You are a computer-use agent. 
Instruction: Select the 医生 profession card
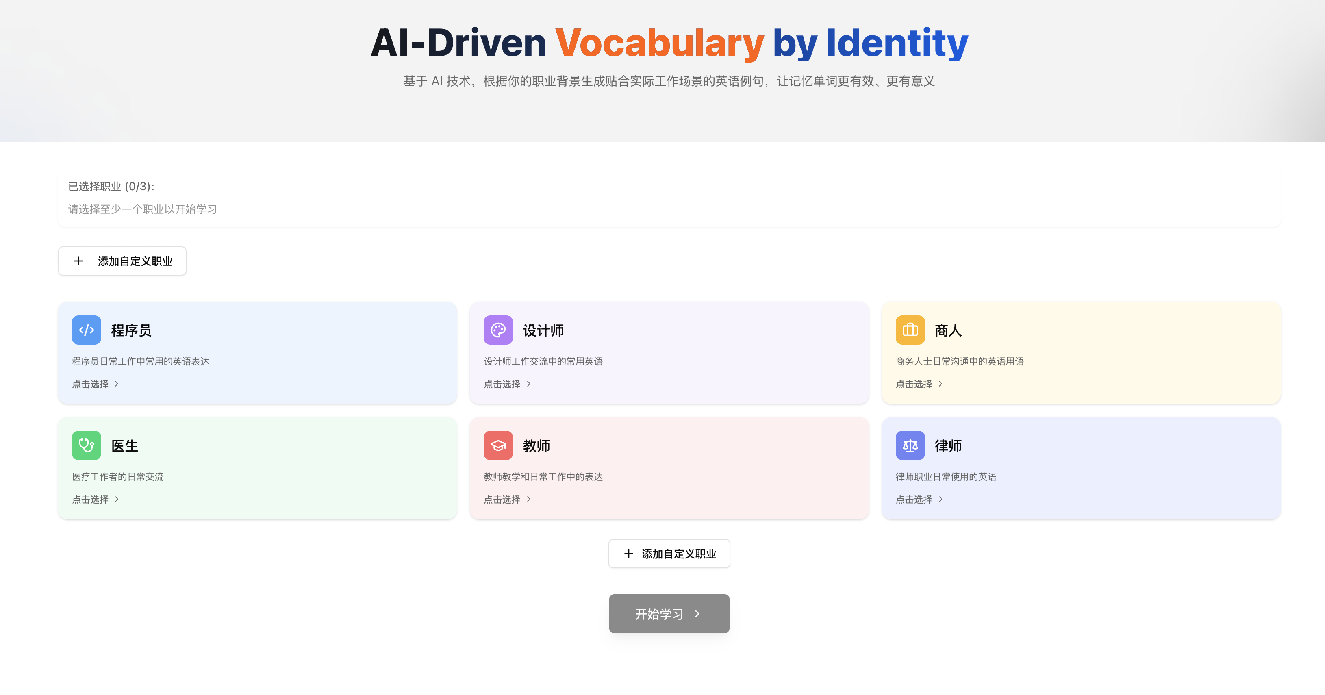click(257, 468)
